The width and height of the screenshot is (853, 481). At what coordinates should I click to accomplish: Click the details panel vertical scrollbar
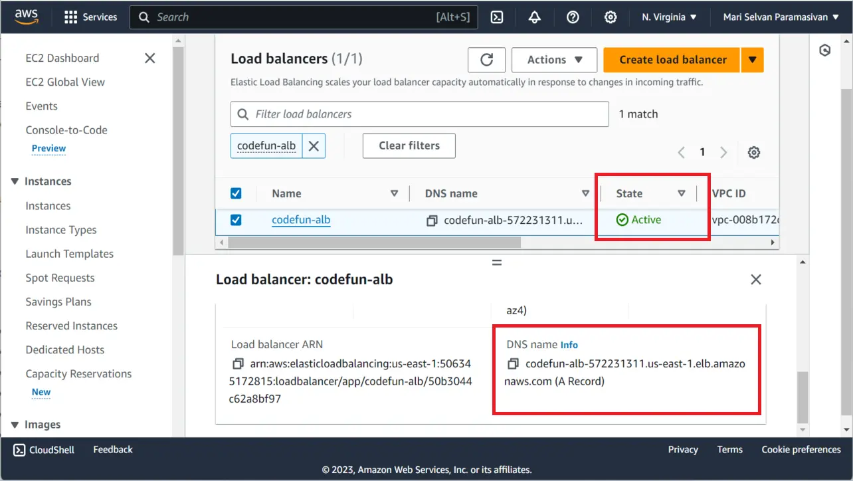coord(803,397)
